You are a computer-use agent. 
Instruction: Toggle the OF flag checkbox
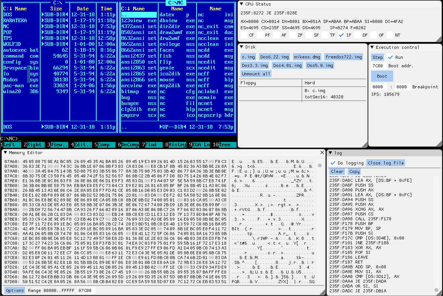[374, 35]
